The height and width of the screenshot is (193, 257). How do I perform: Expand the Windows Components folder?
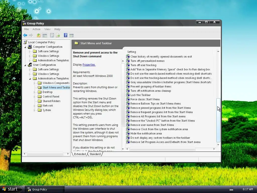click(34, 83)
